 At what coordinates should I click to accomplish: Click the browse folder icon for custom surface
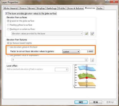pyautogui.click(x=86, y=33)
